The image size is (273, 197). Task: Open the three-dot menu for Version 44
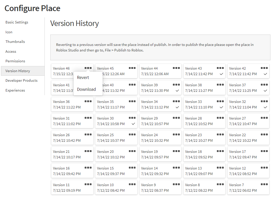tap(176, 68)
